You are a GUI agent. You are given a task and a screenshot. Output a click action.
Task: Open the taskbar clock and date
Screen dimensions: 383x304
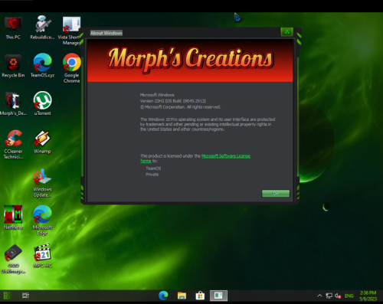pos(368,296)
